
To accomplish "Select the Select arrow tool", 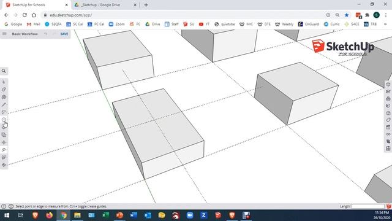I will pos(4,82).
